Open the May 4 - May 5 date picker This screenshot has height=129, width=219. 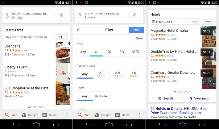(x=175, y=22)
